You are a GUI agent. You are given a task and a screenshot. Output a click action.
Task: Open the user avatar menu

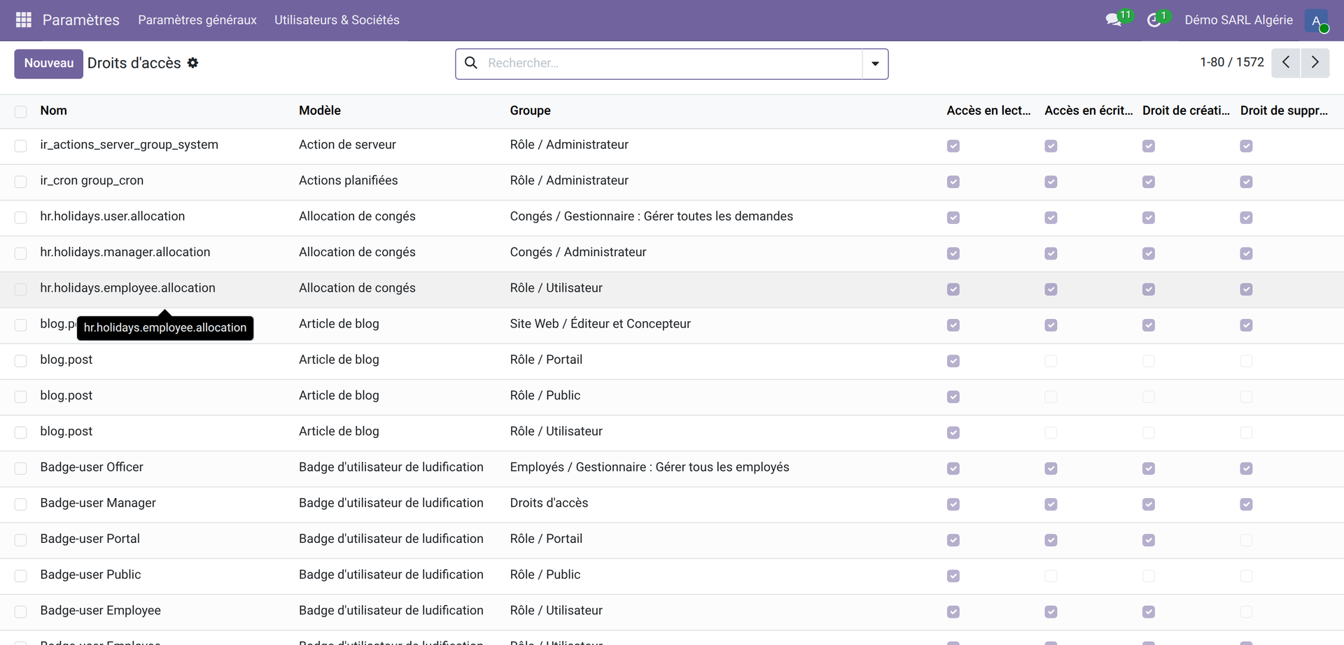(1317, 20)
